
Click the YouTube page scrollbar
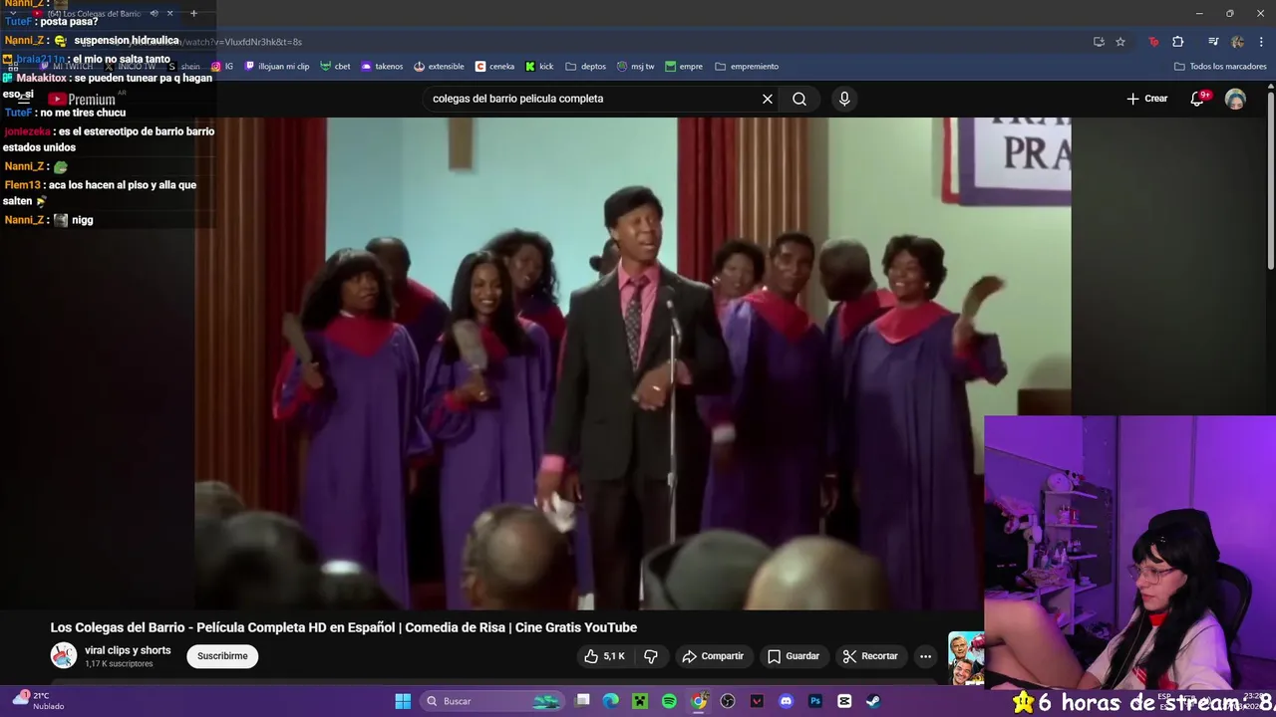(1270, 179)
